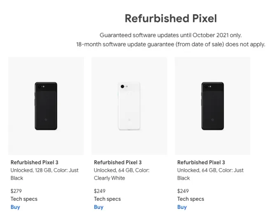280x218 pixels.
Task: Click the 64 GB Just Black phone image
Action: tap(212, 106)
